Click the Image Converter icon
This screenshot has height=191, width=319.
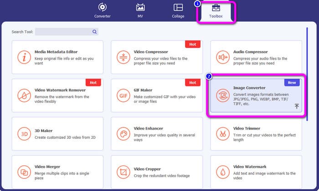[x=223, y=95]
